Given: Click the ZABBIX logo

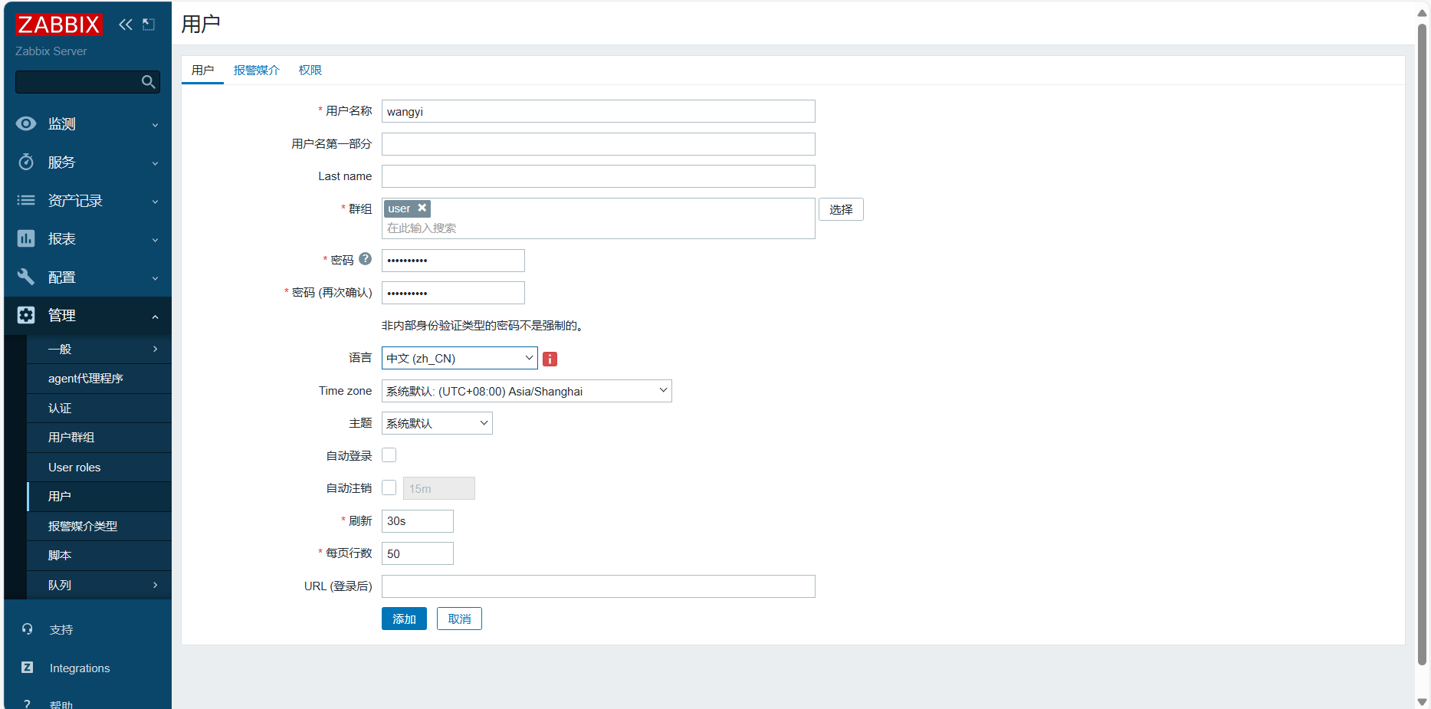Looking at the screenshot, I should coord(58,25).
